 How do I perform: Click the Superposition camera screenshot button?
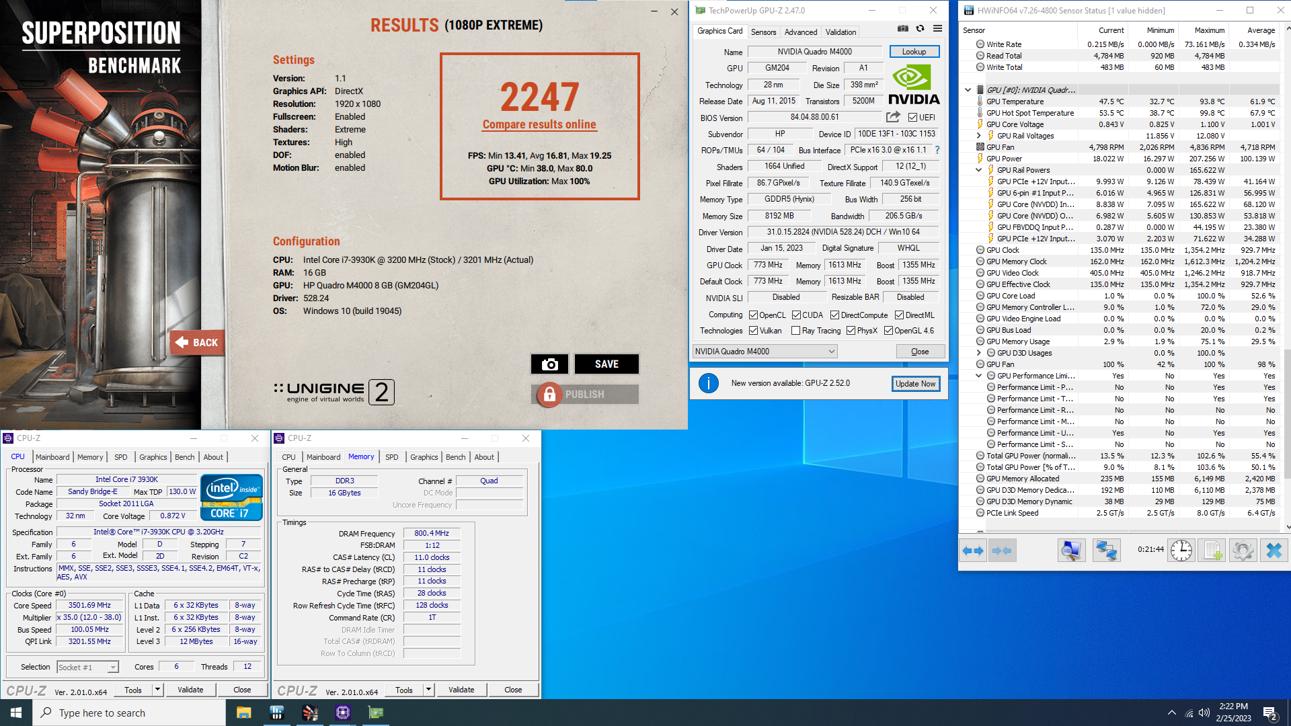[549, 364]
